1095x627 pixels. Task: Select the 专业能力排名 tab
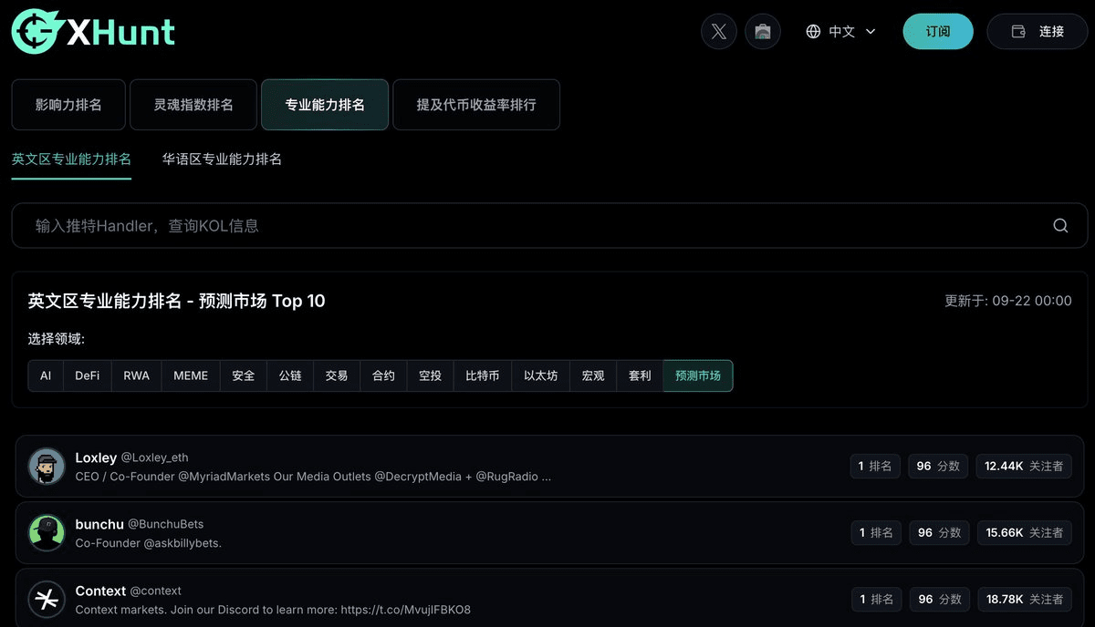point(325,105)
